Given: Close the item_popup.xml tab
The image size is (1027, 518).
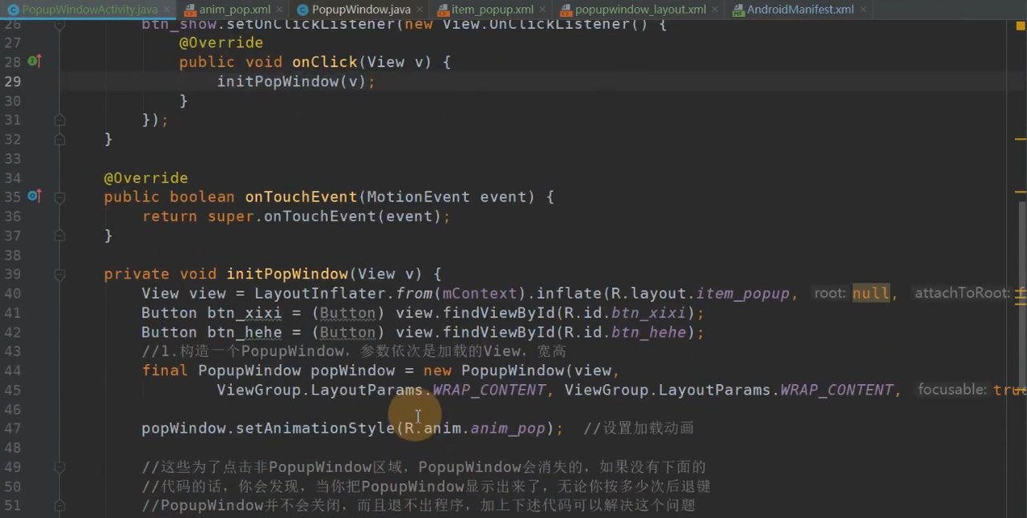Looking at the screenshot, I should pyautogui.click(x=542, y=10).
